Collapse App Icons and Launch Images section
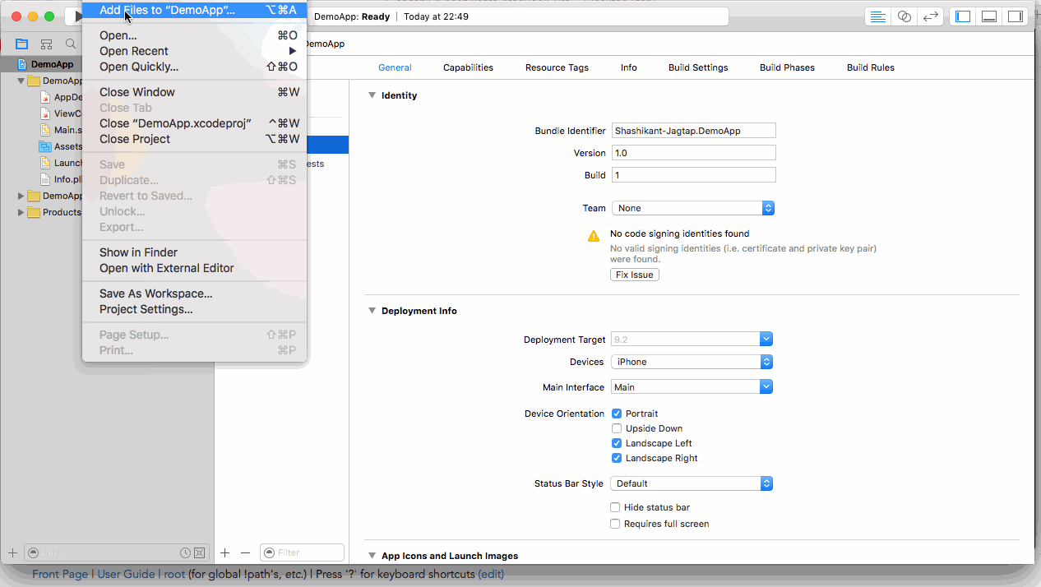This screenshot has height=587, width=1041. [x=372, y=556]
